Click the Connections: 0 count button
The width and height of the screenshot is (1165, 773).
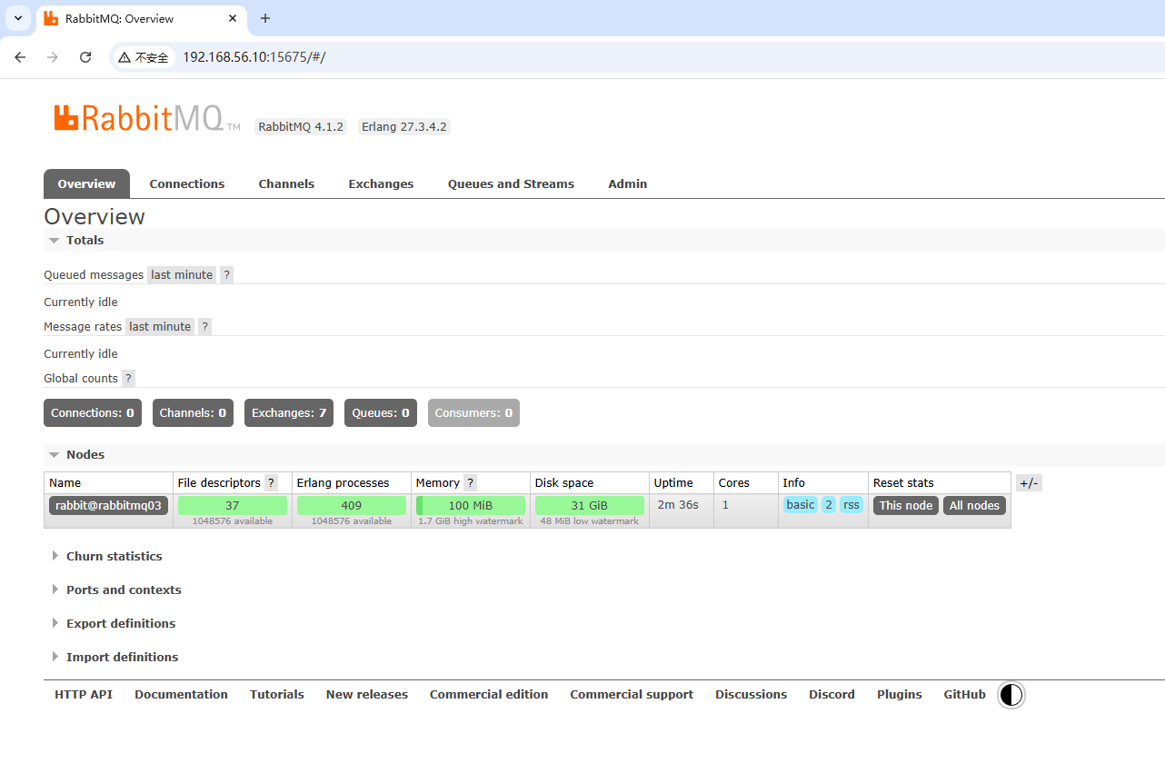click(x=93, y=413)
